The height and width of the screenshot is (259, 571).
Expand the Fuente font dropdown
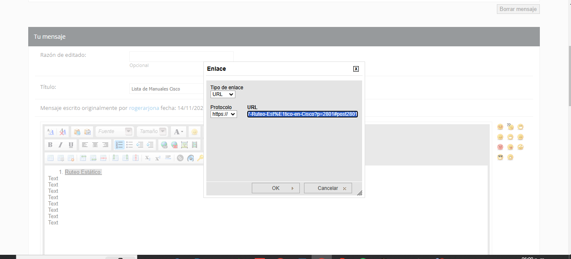129,131
